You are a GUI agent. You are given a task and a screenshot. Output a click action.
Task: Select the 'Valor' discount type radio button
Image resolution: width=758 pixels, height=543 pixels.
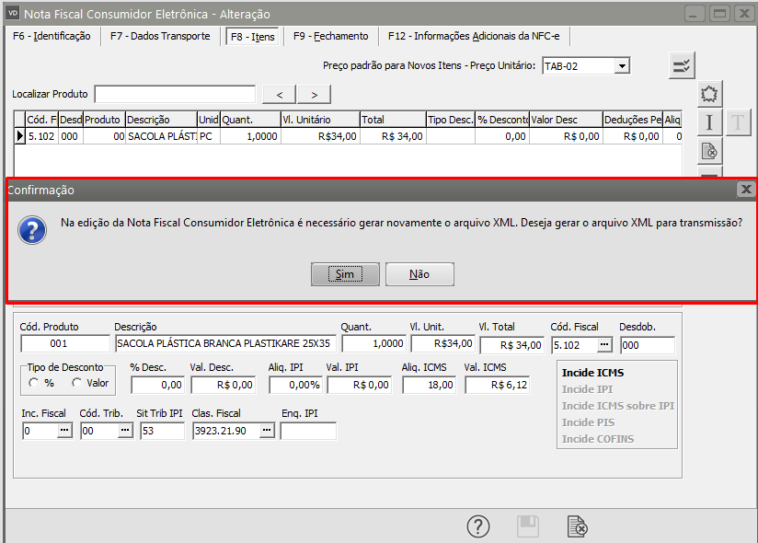[x=77, y=383]
